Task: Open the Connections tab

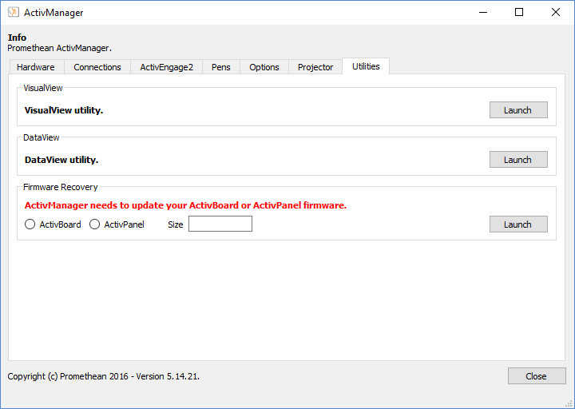Action: click(x=97, y=67)
